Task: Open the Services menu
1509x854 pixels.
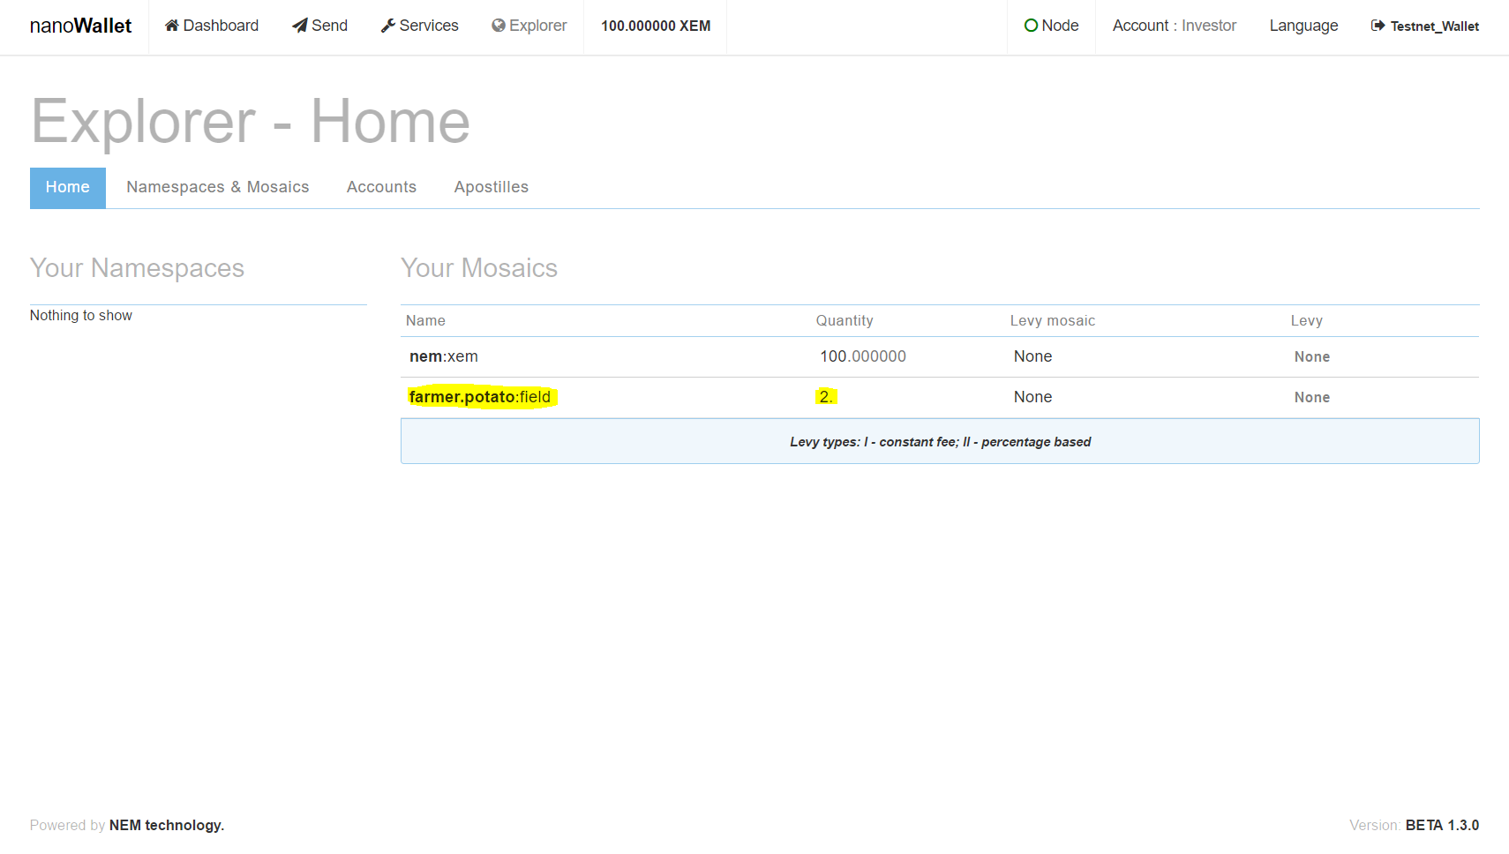Action: 420,26
